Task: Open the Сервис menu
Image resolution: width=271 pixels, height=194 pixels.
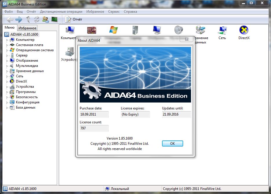Action: click(114, 12)
